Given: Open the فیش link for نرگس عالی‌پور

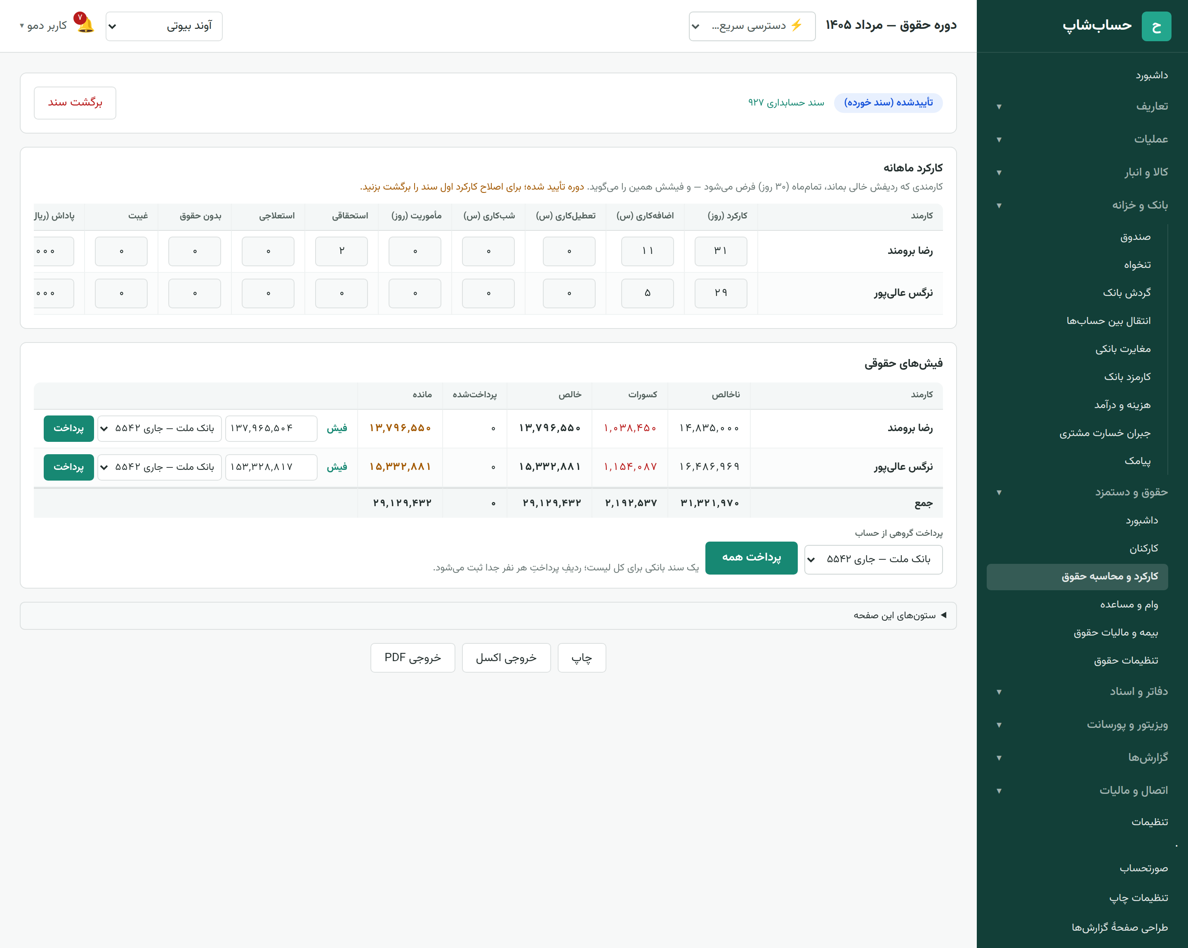Looking at the screenshot, I should tap(337, 467).
